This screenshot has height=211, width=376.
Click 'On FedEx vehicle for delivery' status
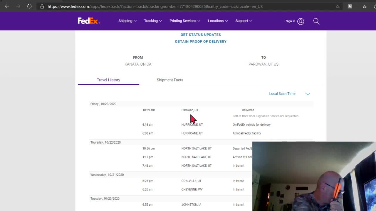click(x=251, y=125)
